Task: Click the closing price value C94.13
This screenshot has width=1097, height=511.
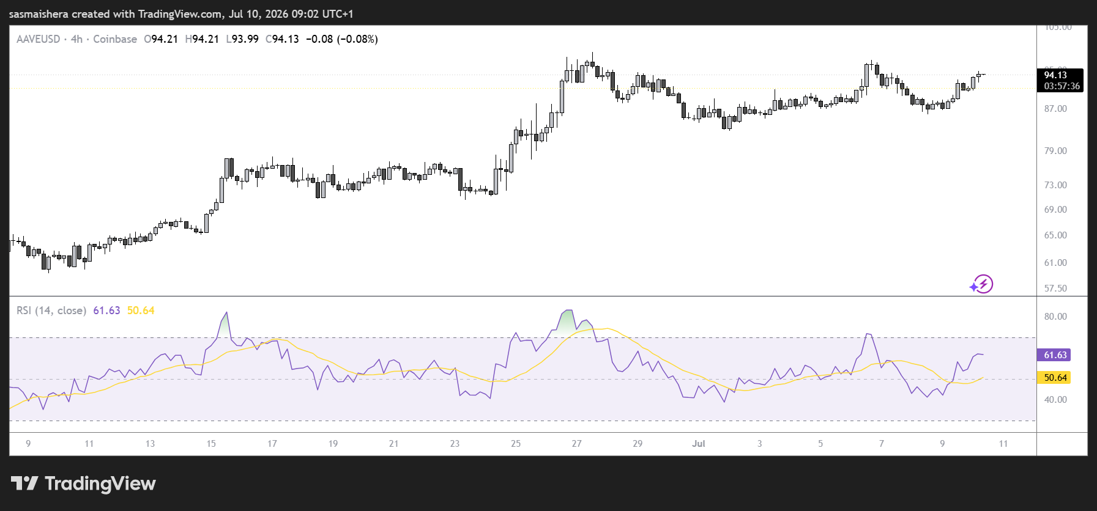Action: 282,39
